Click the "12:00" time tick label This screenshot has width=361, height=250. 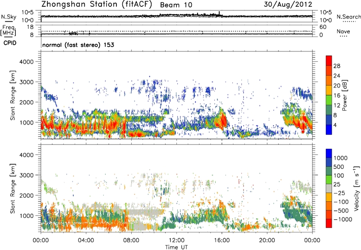tap(176, 241)
